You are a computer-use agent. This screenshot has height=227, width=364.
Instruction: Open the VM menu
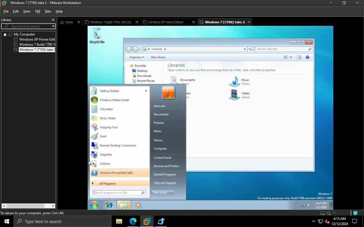point(38,11)
